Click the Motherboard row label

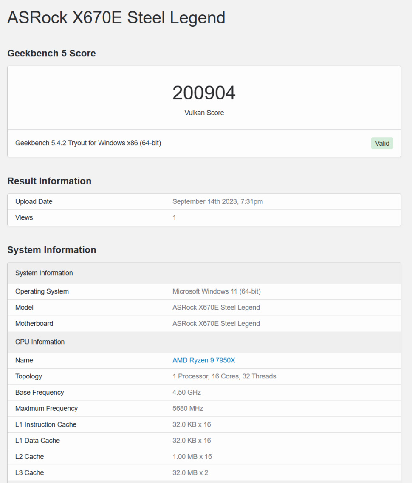click(34, 323)
